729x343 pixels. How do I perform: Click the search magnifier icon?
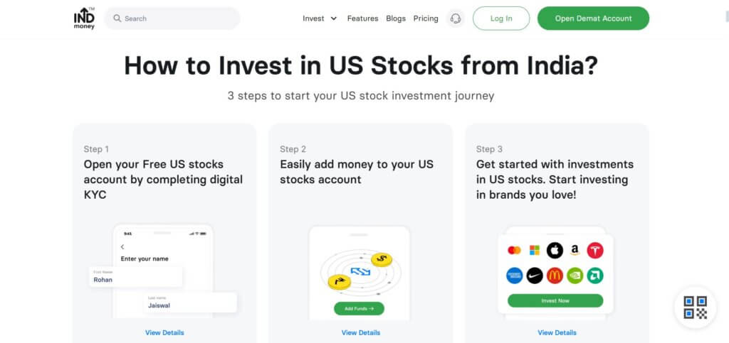click(117, 18)
